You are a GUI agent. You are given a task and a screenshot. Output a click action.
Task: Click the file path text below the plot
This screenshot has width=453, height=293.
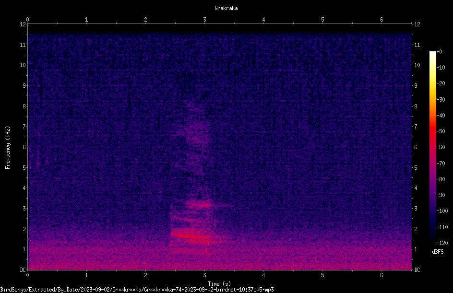(137, 290)
